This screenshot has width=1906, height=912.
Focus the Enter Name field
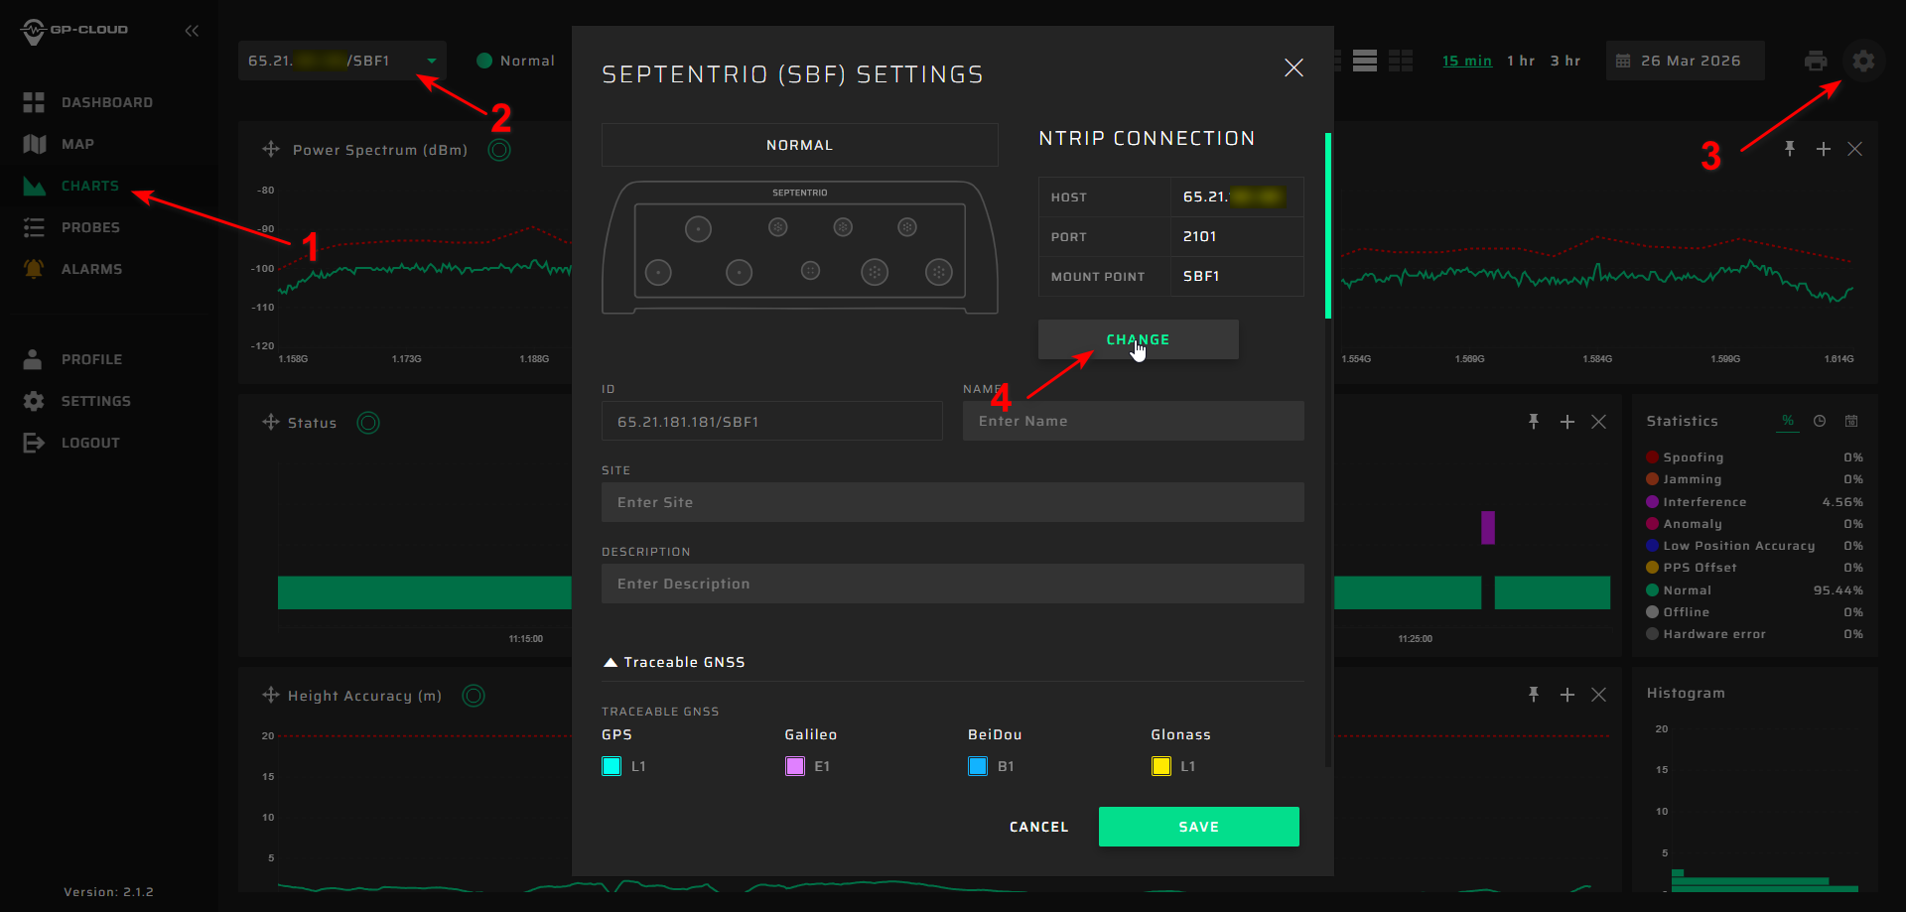click(1134, 421)
